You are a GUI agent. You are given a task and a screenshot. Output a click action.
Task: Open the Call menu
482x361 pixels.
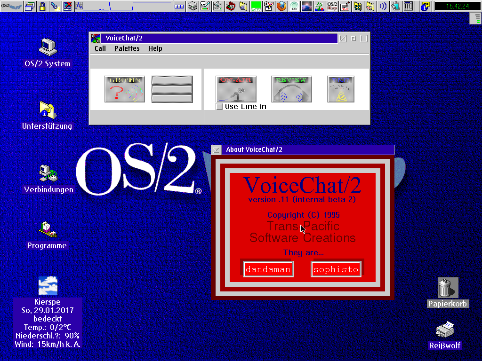[100, 48]
